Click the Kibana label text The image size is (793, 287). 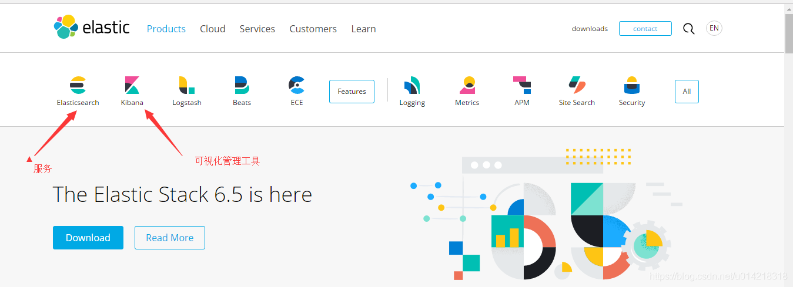pos(132,103)
